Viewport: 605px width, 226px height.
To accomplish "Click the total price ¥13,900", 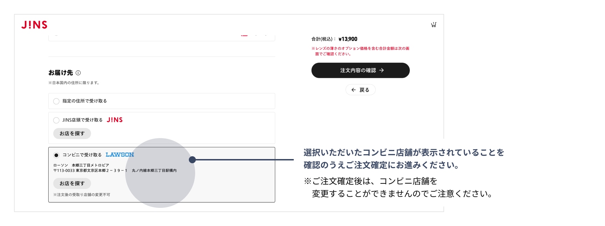I will pyautogui.click(x=348, y=39).
